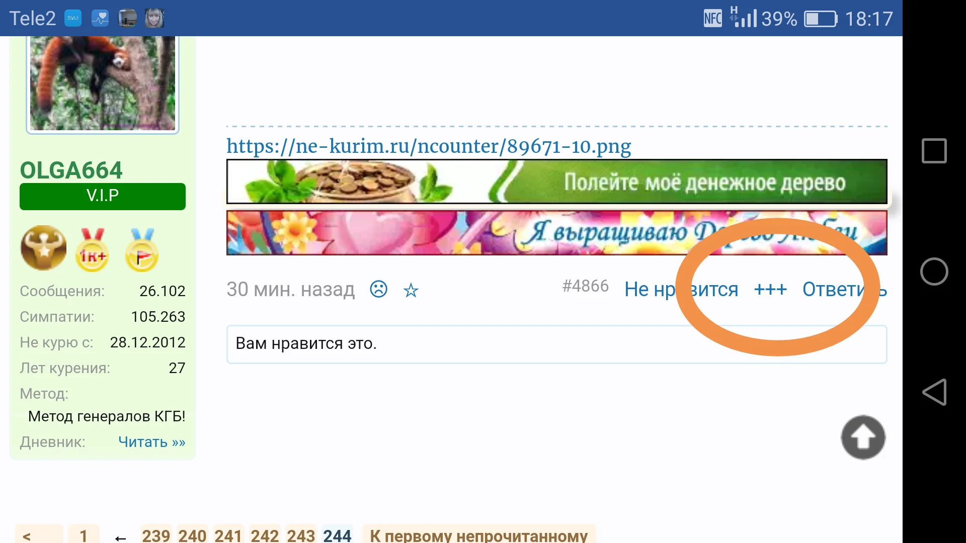Image resolution: width=966 pixels, height=543 pixels.
Task: Go to page 243
Action: (x=301, y=535)
